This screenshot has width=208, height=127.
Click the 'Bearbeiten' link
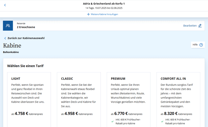[x=190, y=26]
